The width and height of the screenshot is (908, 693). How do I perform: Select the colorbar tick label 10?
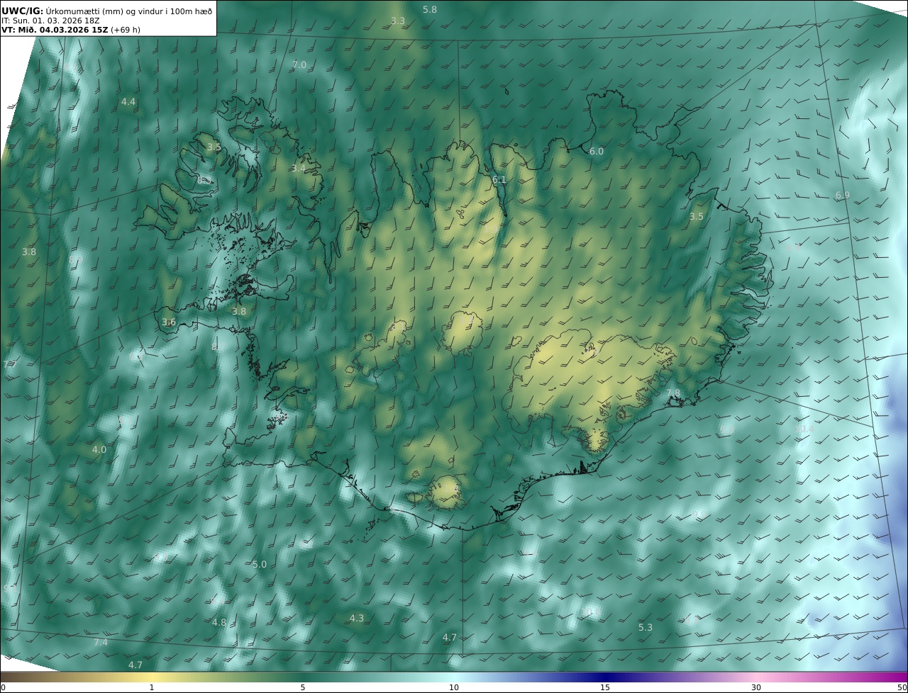tap(454, 687)
